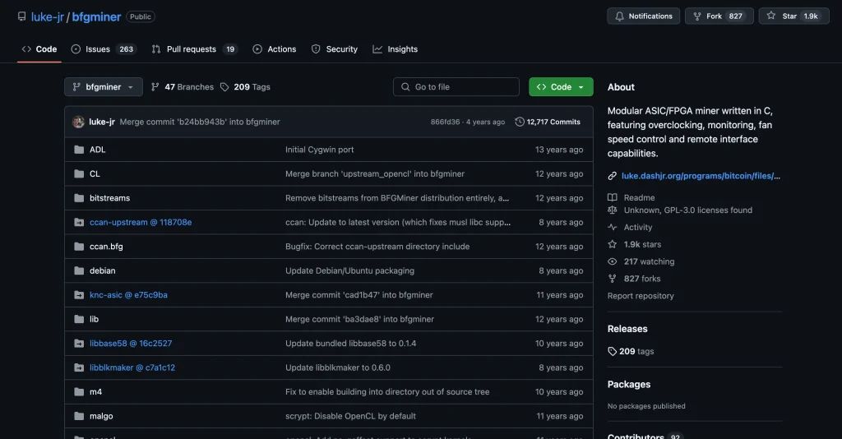The width and height of the screenshot is (842, 439).
Task: Click the debian folder icon
Action: coord(79,270)
